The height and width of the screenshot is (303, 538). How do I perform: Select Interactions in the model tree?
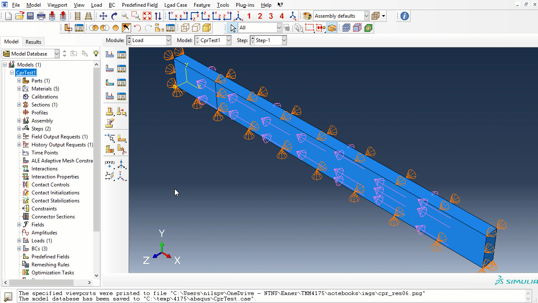tap(45, 169)
